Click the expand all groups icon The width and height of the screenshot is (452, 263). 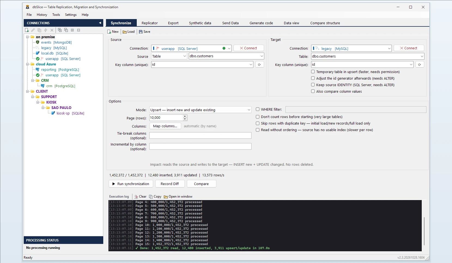[60, 30]
